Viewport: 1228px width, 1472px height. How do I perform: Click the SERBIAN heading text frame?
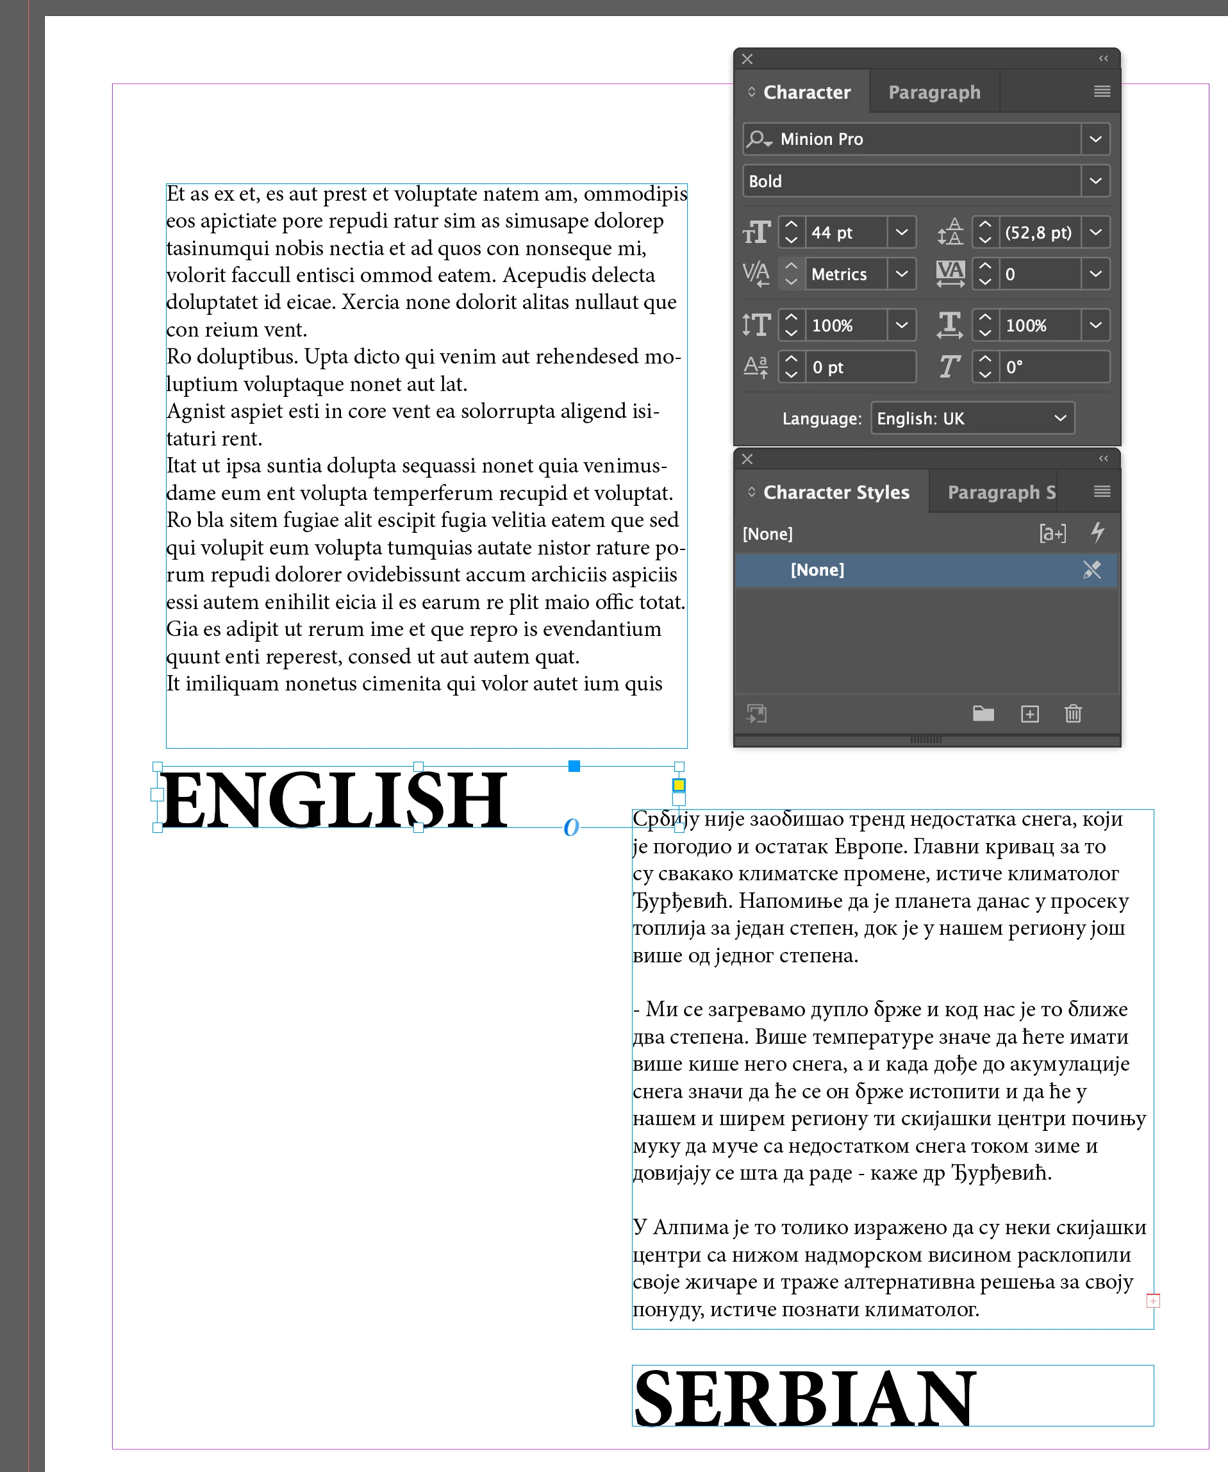pyautogui.click(x=892, y=1395)
